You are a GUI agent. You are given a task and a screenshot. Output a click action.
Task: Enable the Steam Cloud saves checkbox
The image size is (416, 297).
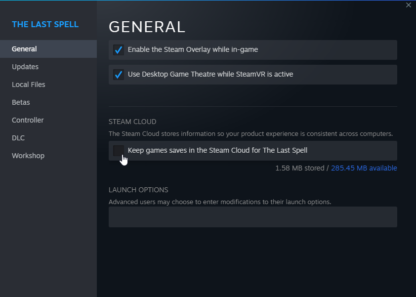(118, 150)
